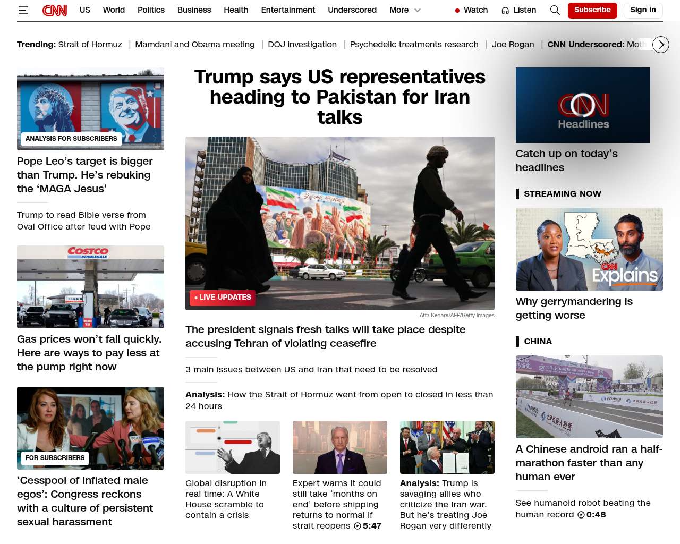The height and width of the screenshot is (544, 680).
Task: Read 'The president signals fresh talks' story
Action: point(326,336)
